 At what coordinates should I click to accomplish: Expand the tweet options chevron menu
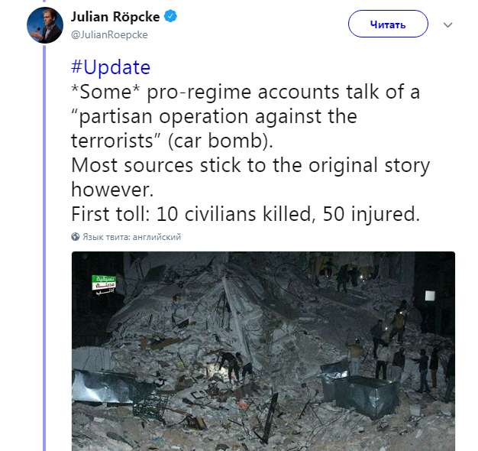click(x=448, y=24)
